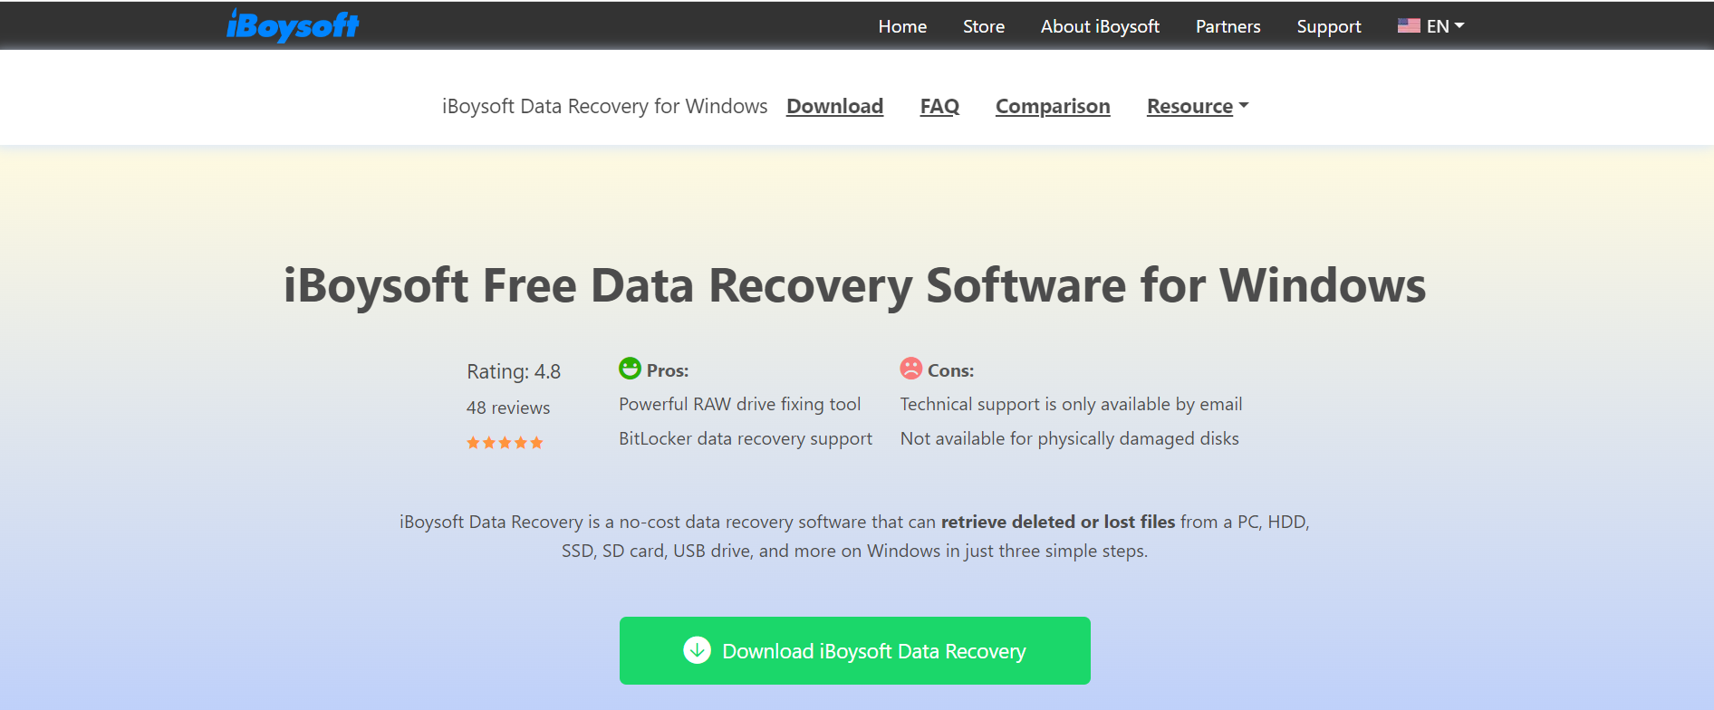Open the Partners page
Screen dimensions: 1714x710
1228,26
